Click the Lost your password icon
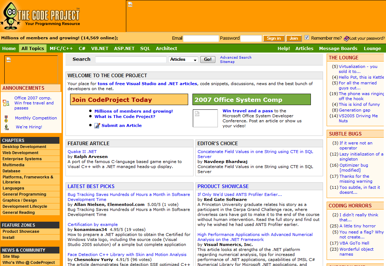 pos(346,38)
